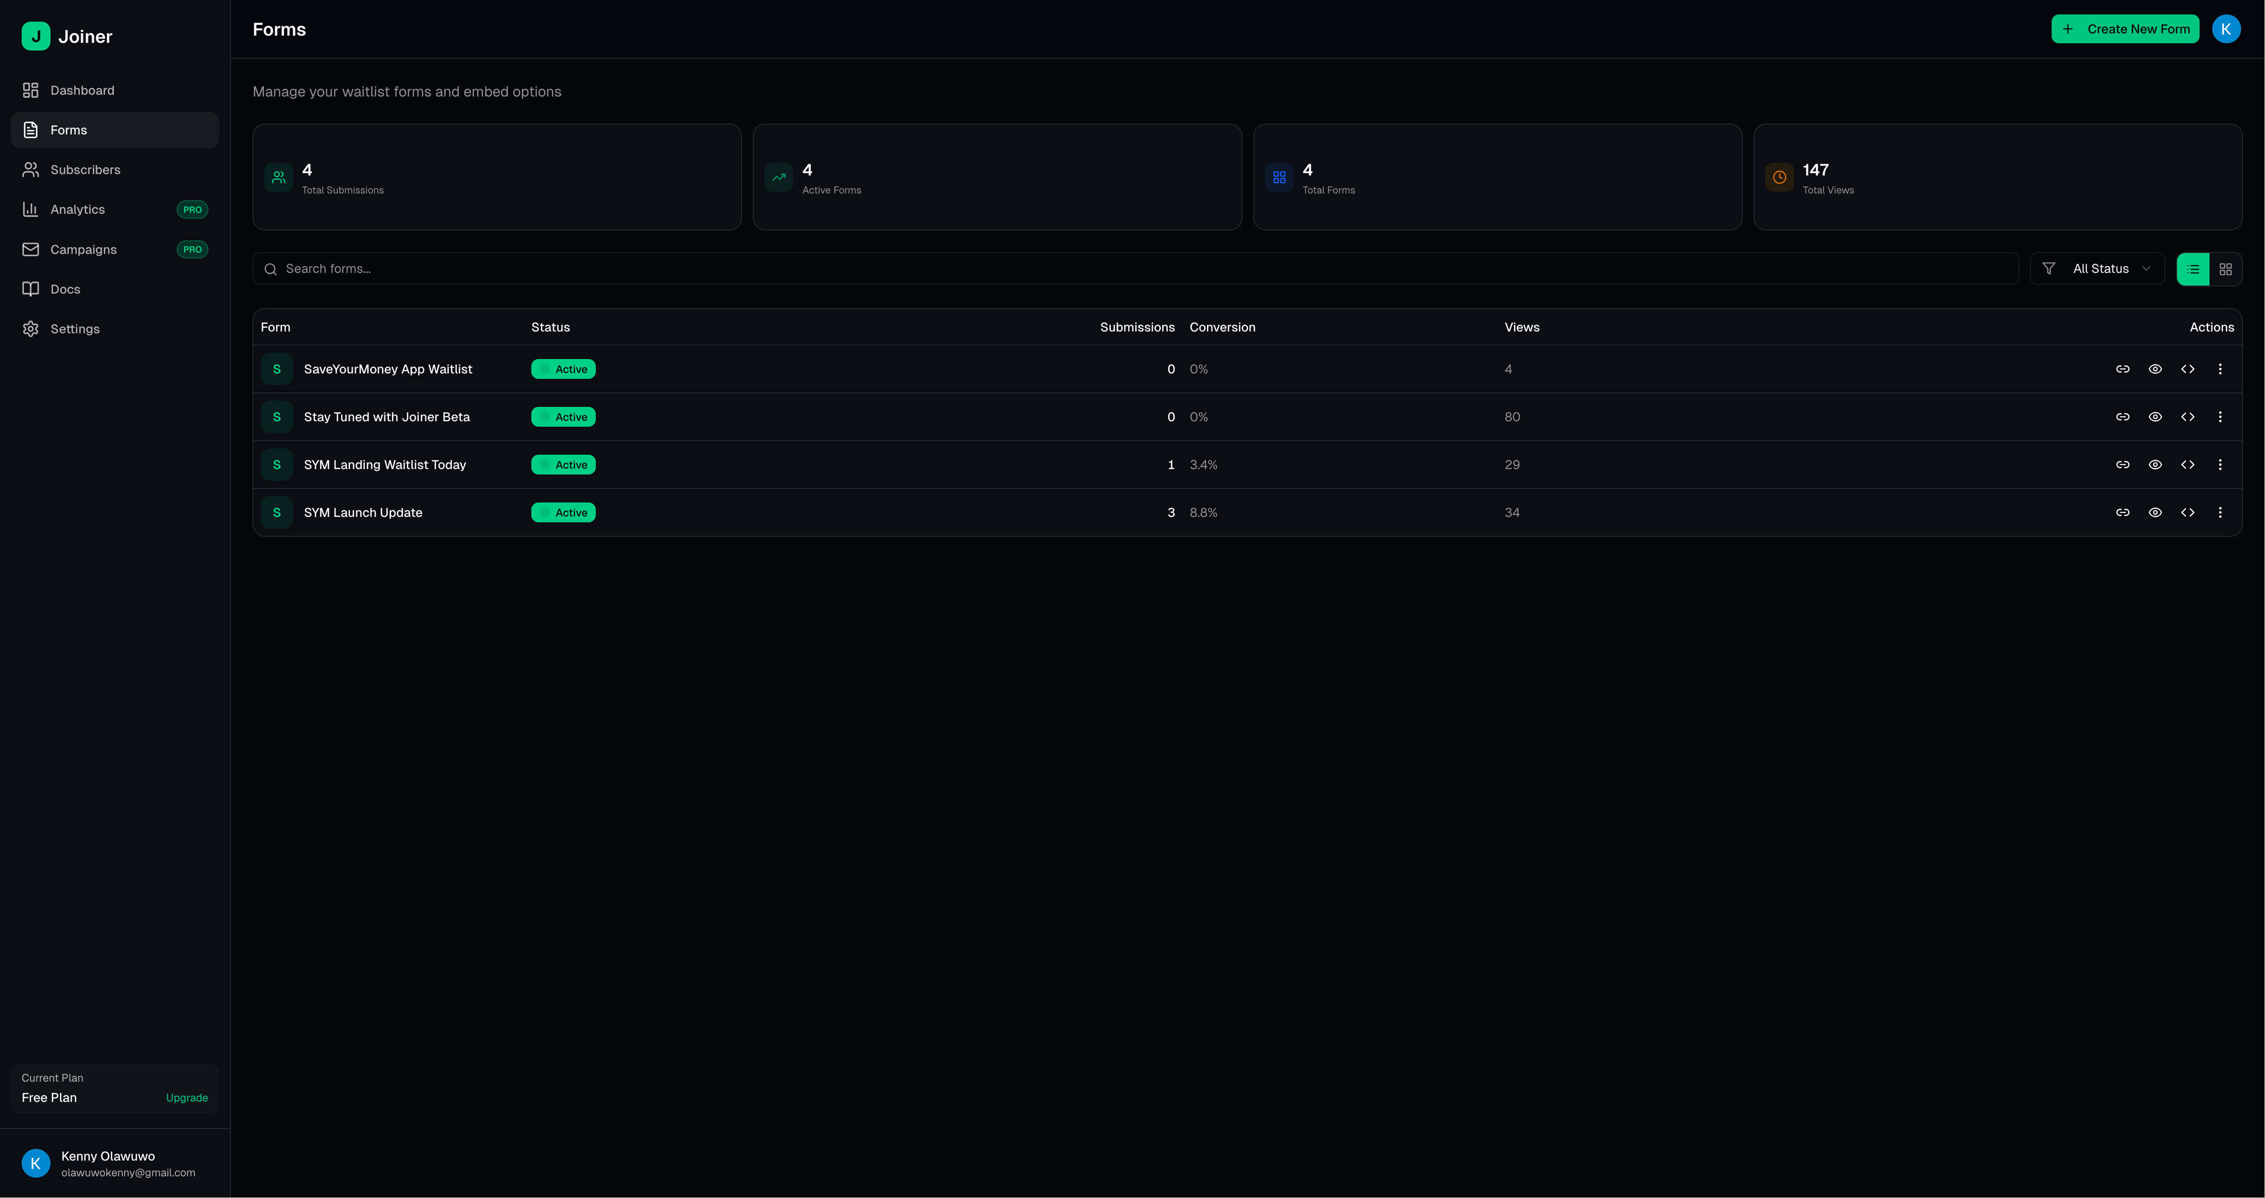Go to the Dashboard page
Screen dimensions: 2265x1198
(x=82, y=90)
